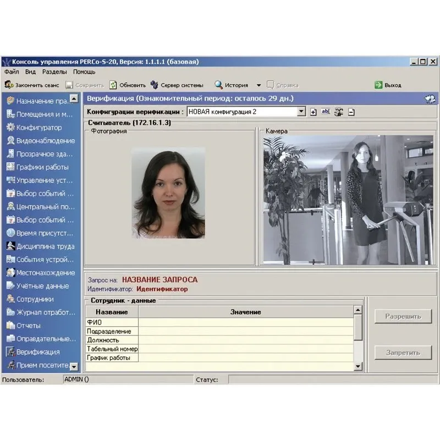
Task: Click the Сервер системы toolbar item
Action: 177,85
